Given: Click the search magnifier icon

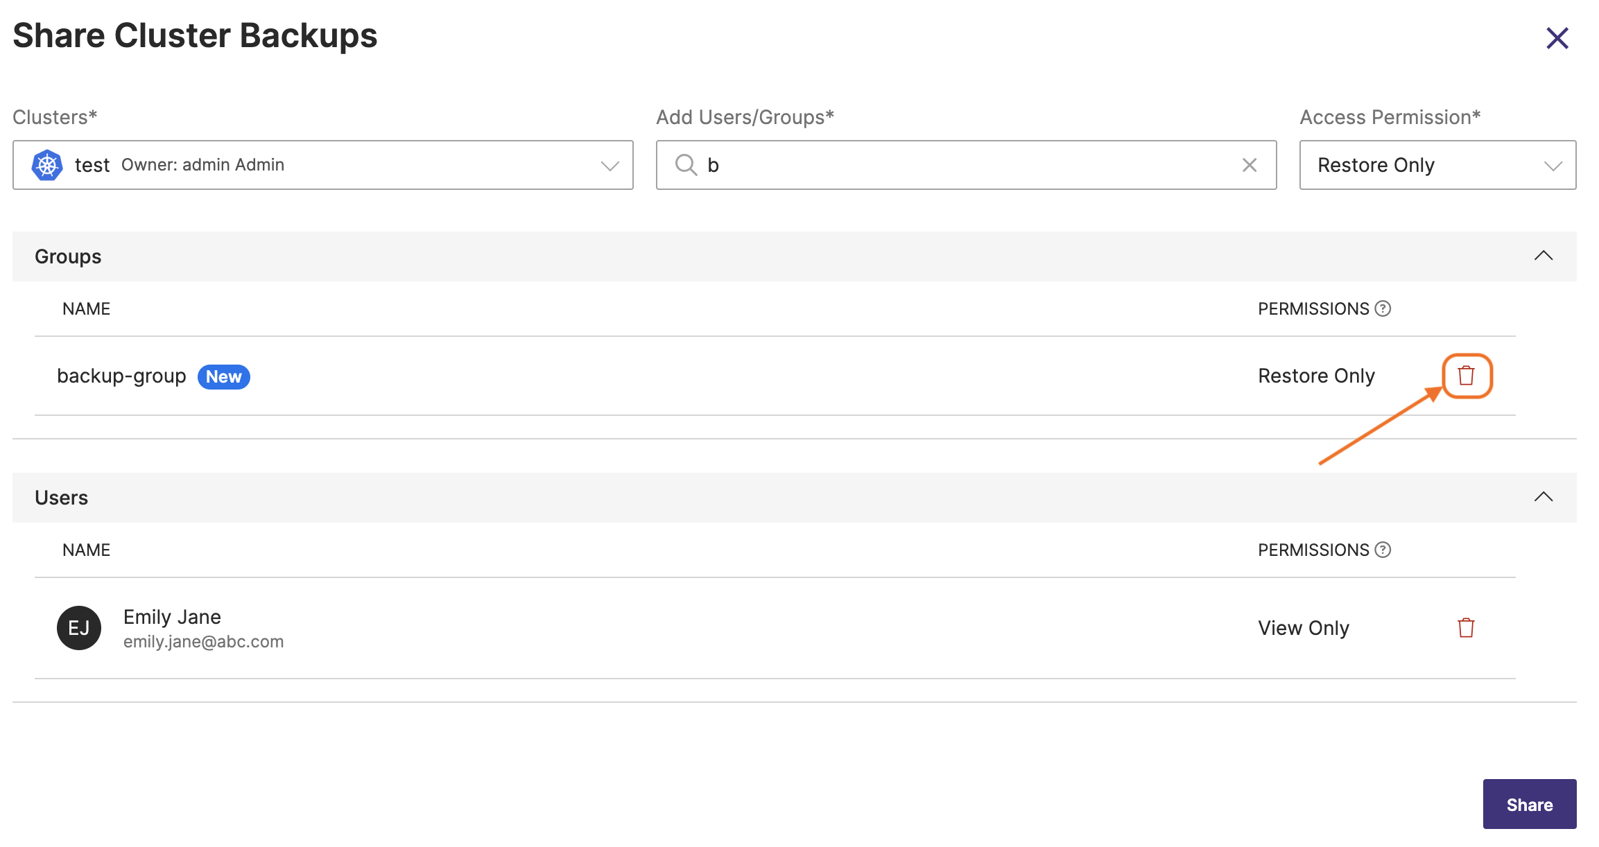Looking at the screenshot, I should [x=686, y=165].
